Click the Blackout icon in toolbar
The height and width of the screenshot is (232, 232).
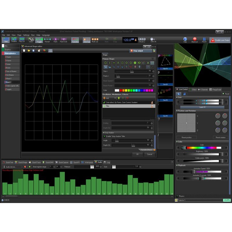195,39
